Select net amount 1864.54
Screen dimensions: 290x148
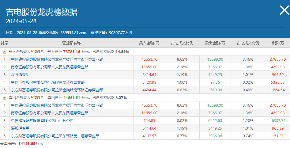point(278,90)
